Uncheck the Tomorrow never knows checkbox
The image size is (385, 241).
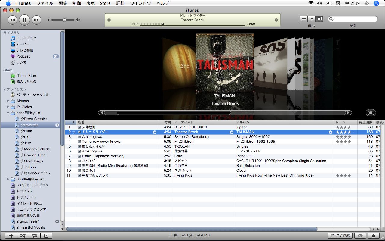pos(79,142)
